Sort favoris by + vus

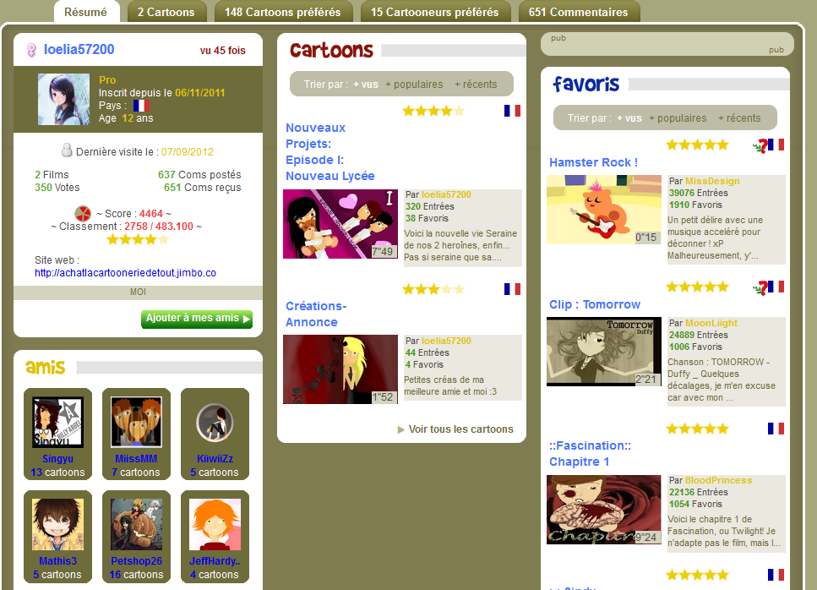[629, 118]
